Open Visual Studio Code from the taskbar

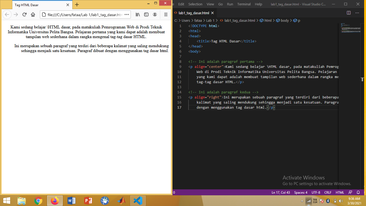pyautogui.click(x=138, y=200)
